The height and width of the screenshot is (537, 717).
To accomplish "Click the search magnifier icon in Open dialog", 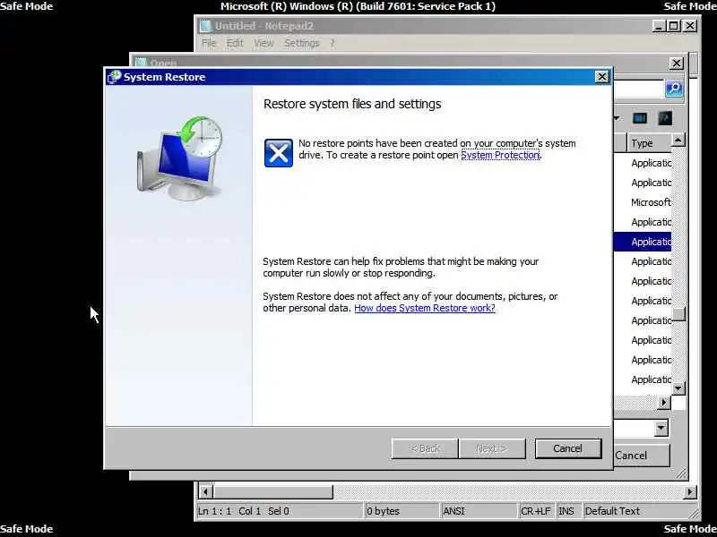I will 674,88.
